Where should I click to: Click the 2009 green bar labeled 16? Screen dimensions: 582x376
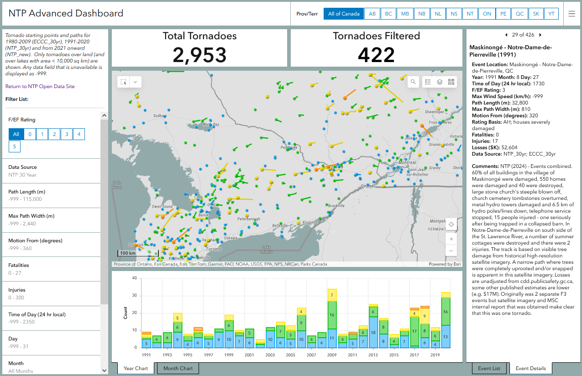tap(332, 315)
